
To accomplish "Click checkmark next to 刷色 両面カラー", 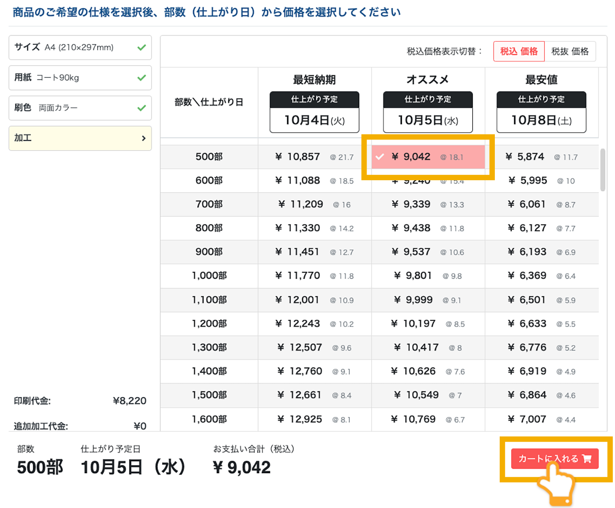I will [141, 107].
